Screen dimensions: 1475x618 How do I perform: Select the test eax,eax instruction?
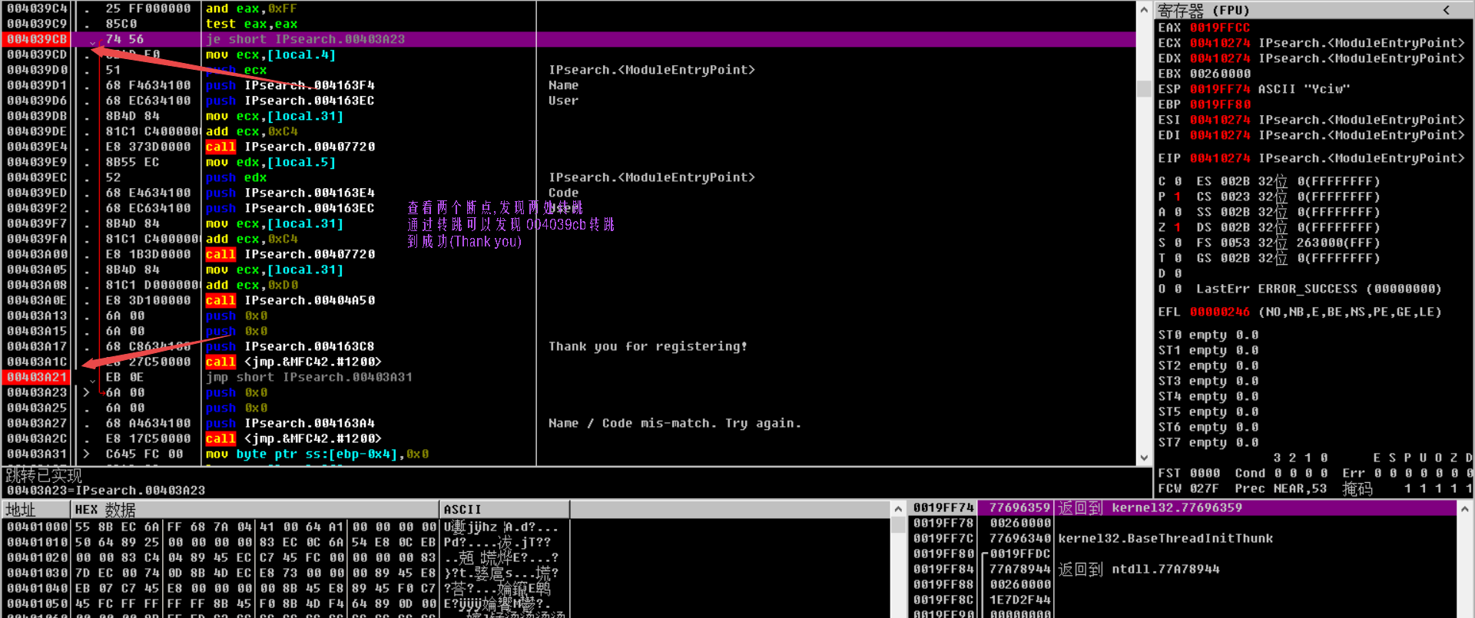pos(251,24)
